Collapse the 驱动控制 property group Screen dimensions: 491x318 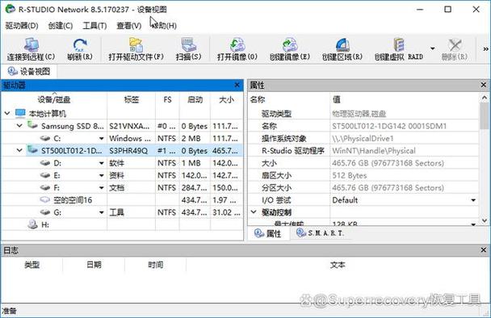(254, 212)
